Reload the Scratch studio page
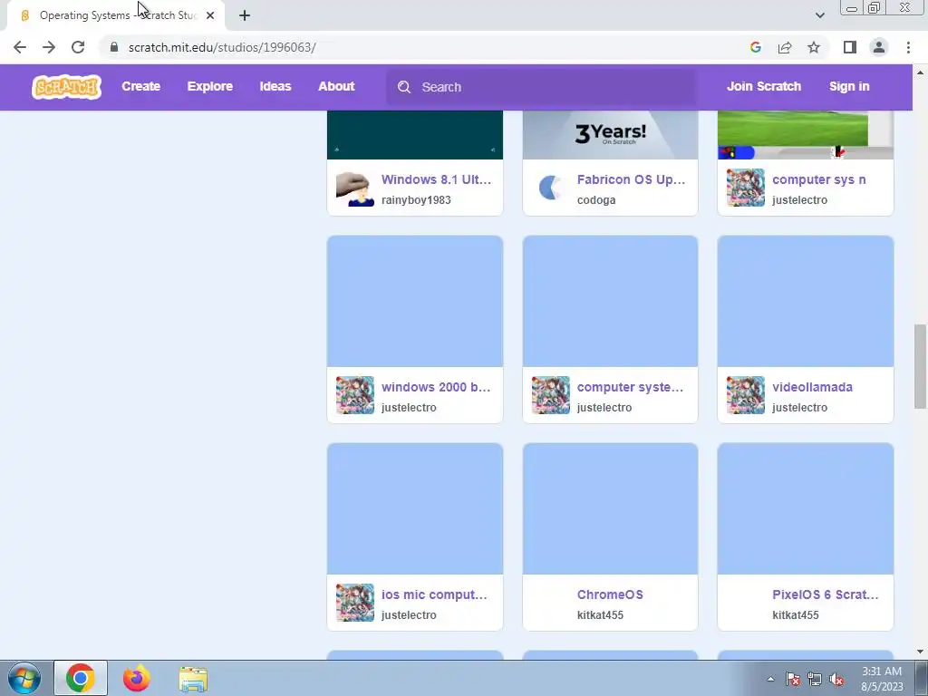Image resolution: width=928 pixels, height=696 pixels. 78,47
